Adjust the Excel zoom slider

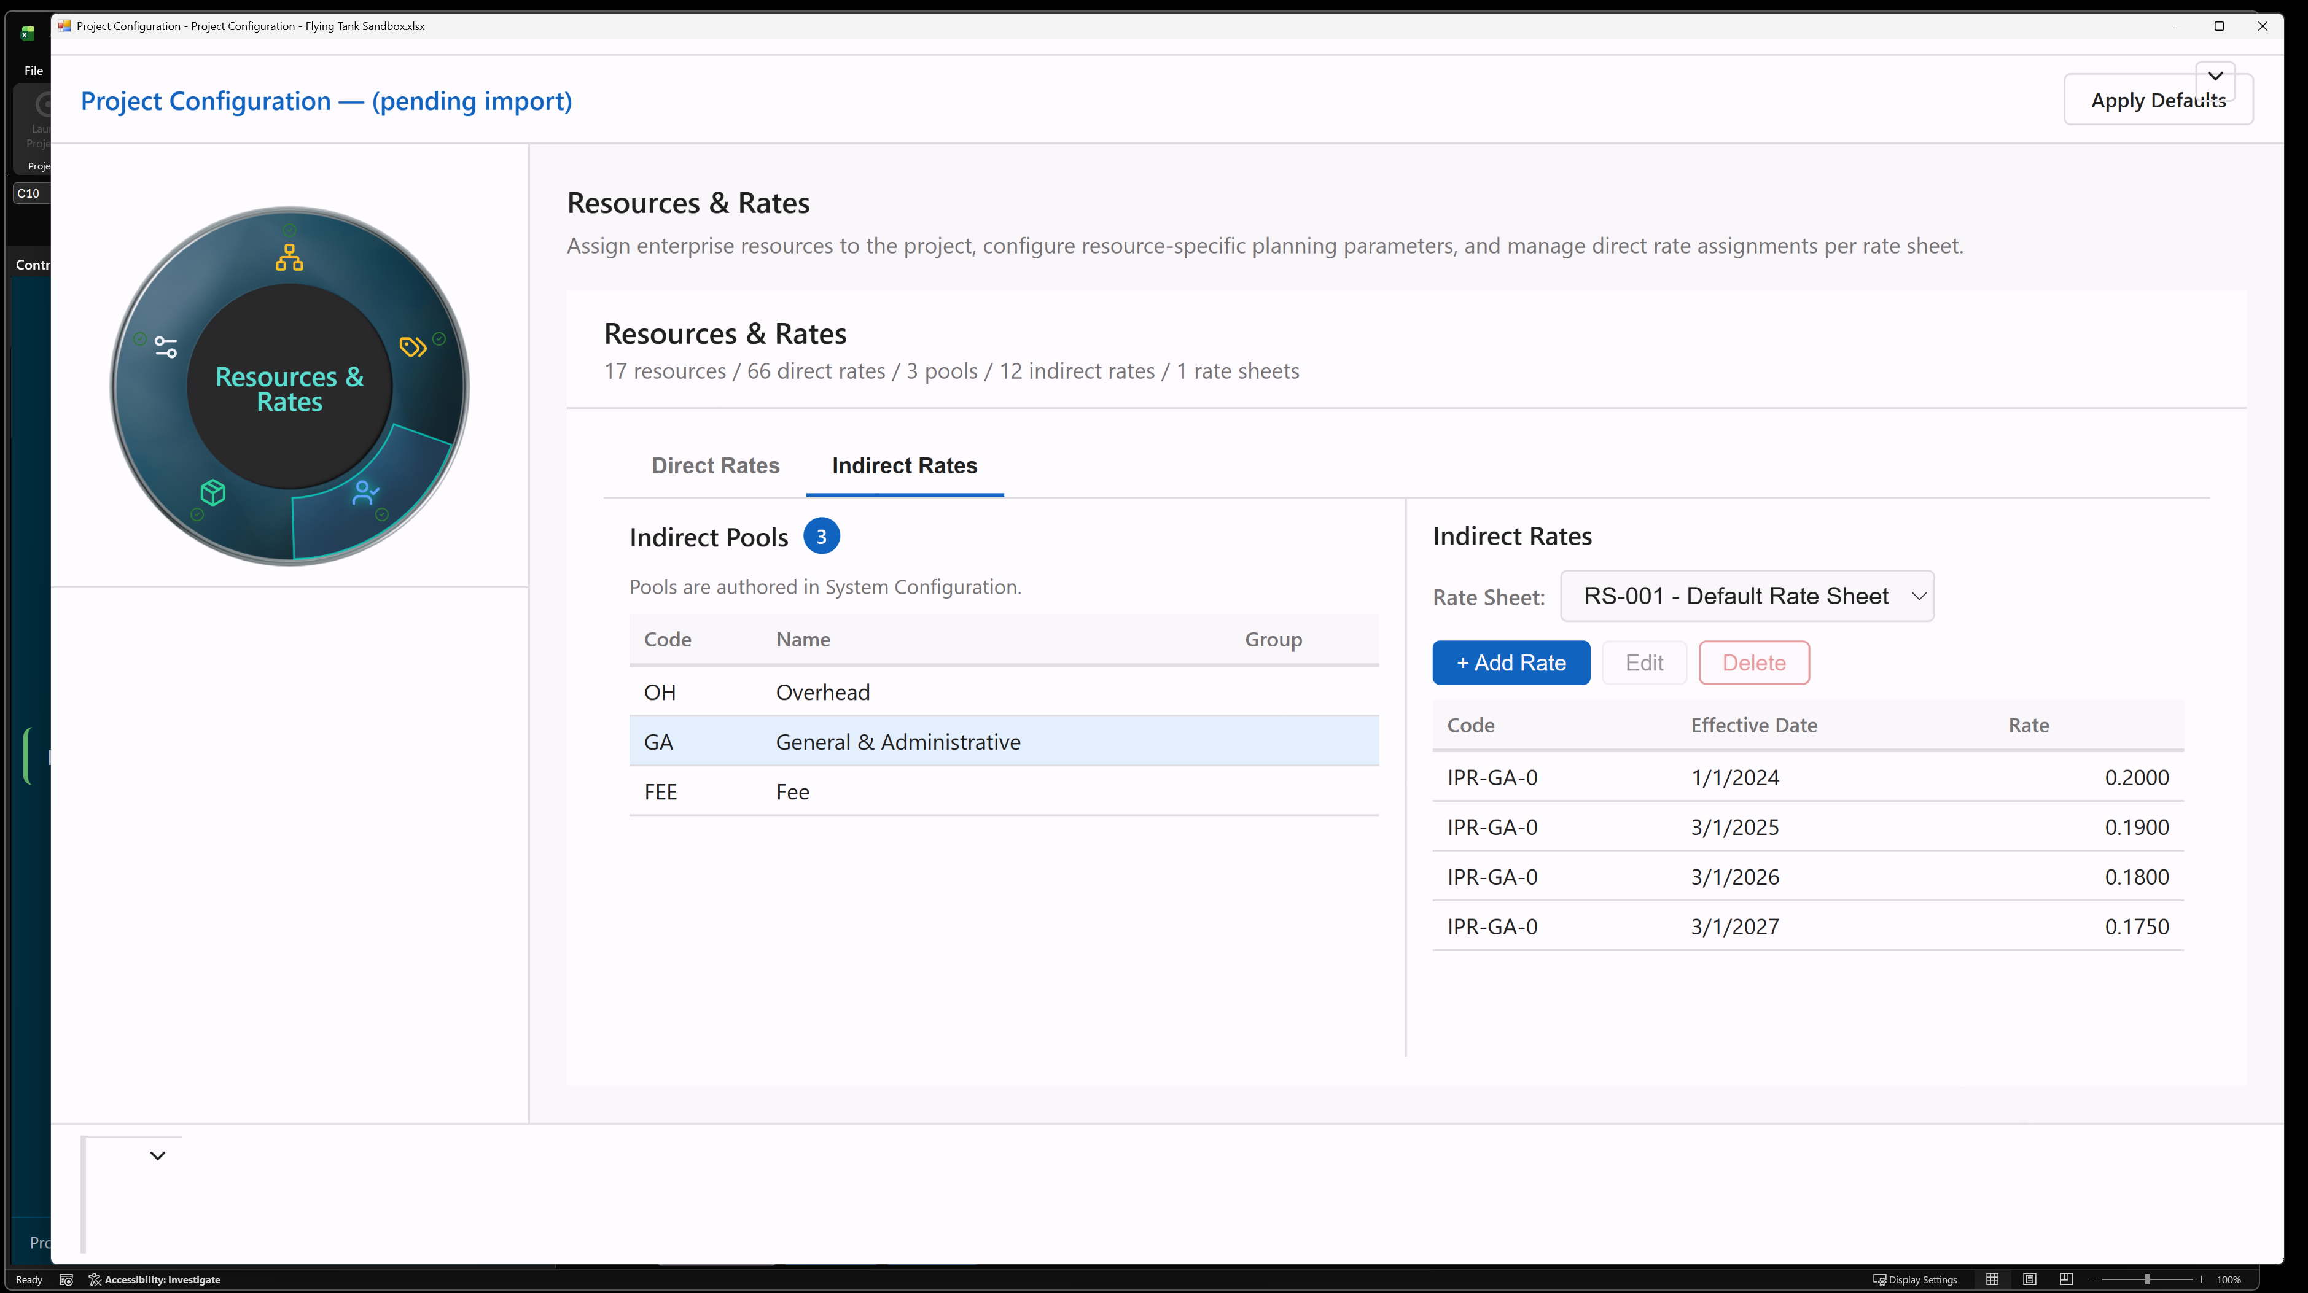2146,1279
